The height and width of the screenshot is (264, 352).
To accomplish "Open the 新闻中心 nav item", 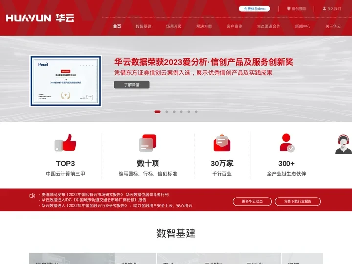I will tap(303, 26).
